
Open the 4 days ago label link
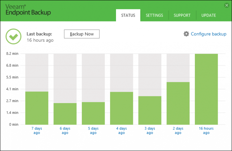[x=122, y=130]
